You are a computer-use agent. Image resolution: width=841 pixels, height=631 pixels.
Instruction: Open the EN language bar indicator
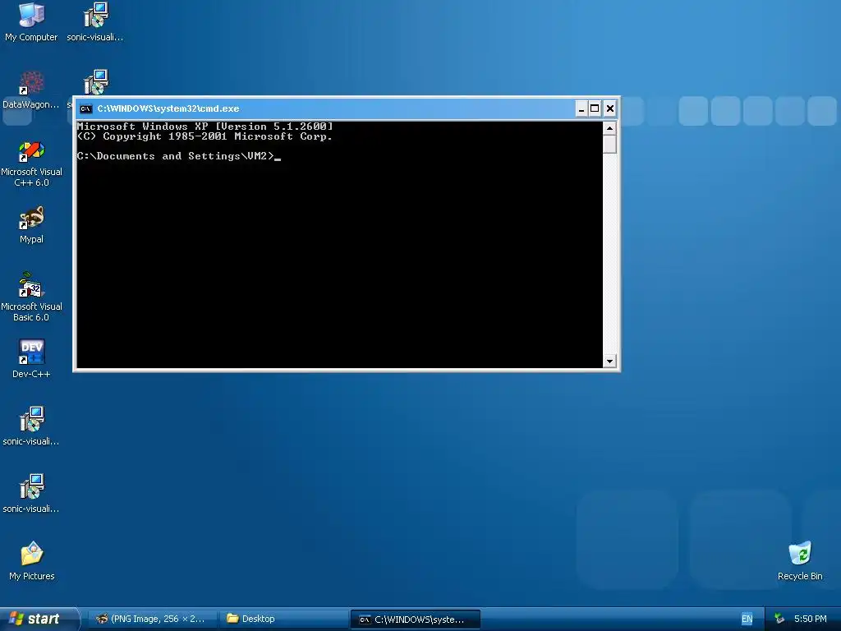[x=747, y=619]
